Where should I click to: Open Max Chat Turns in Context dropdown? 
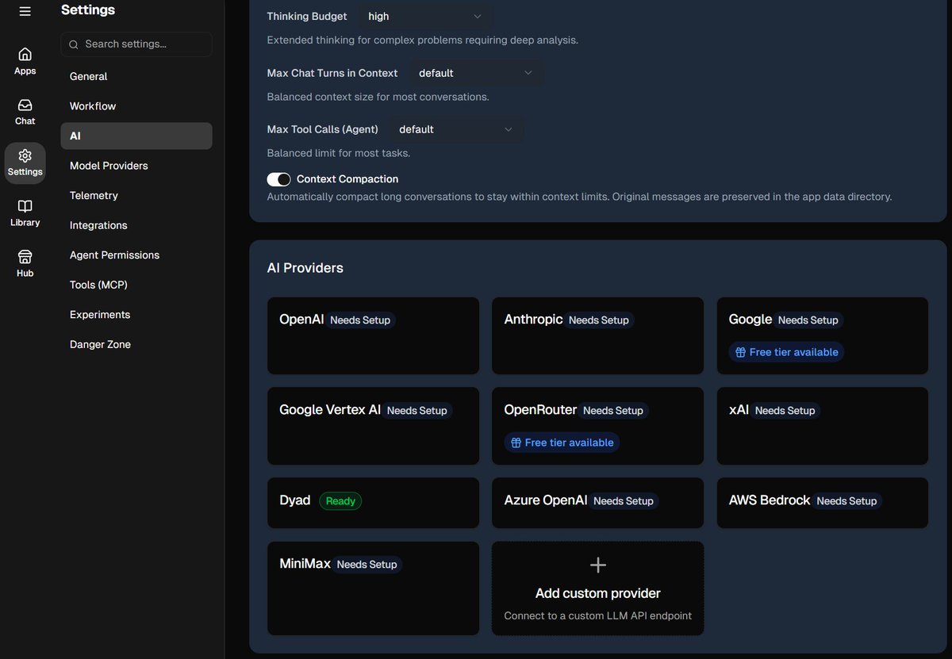[477, 73]
